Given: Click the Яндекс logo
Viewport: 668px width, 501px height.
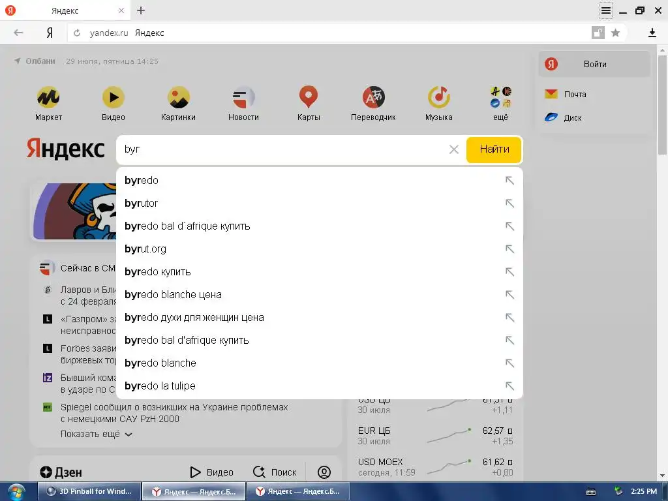Looking at the screenshot, I should coord(66,149).
